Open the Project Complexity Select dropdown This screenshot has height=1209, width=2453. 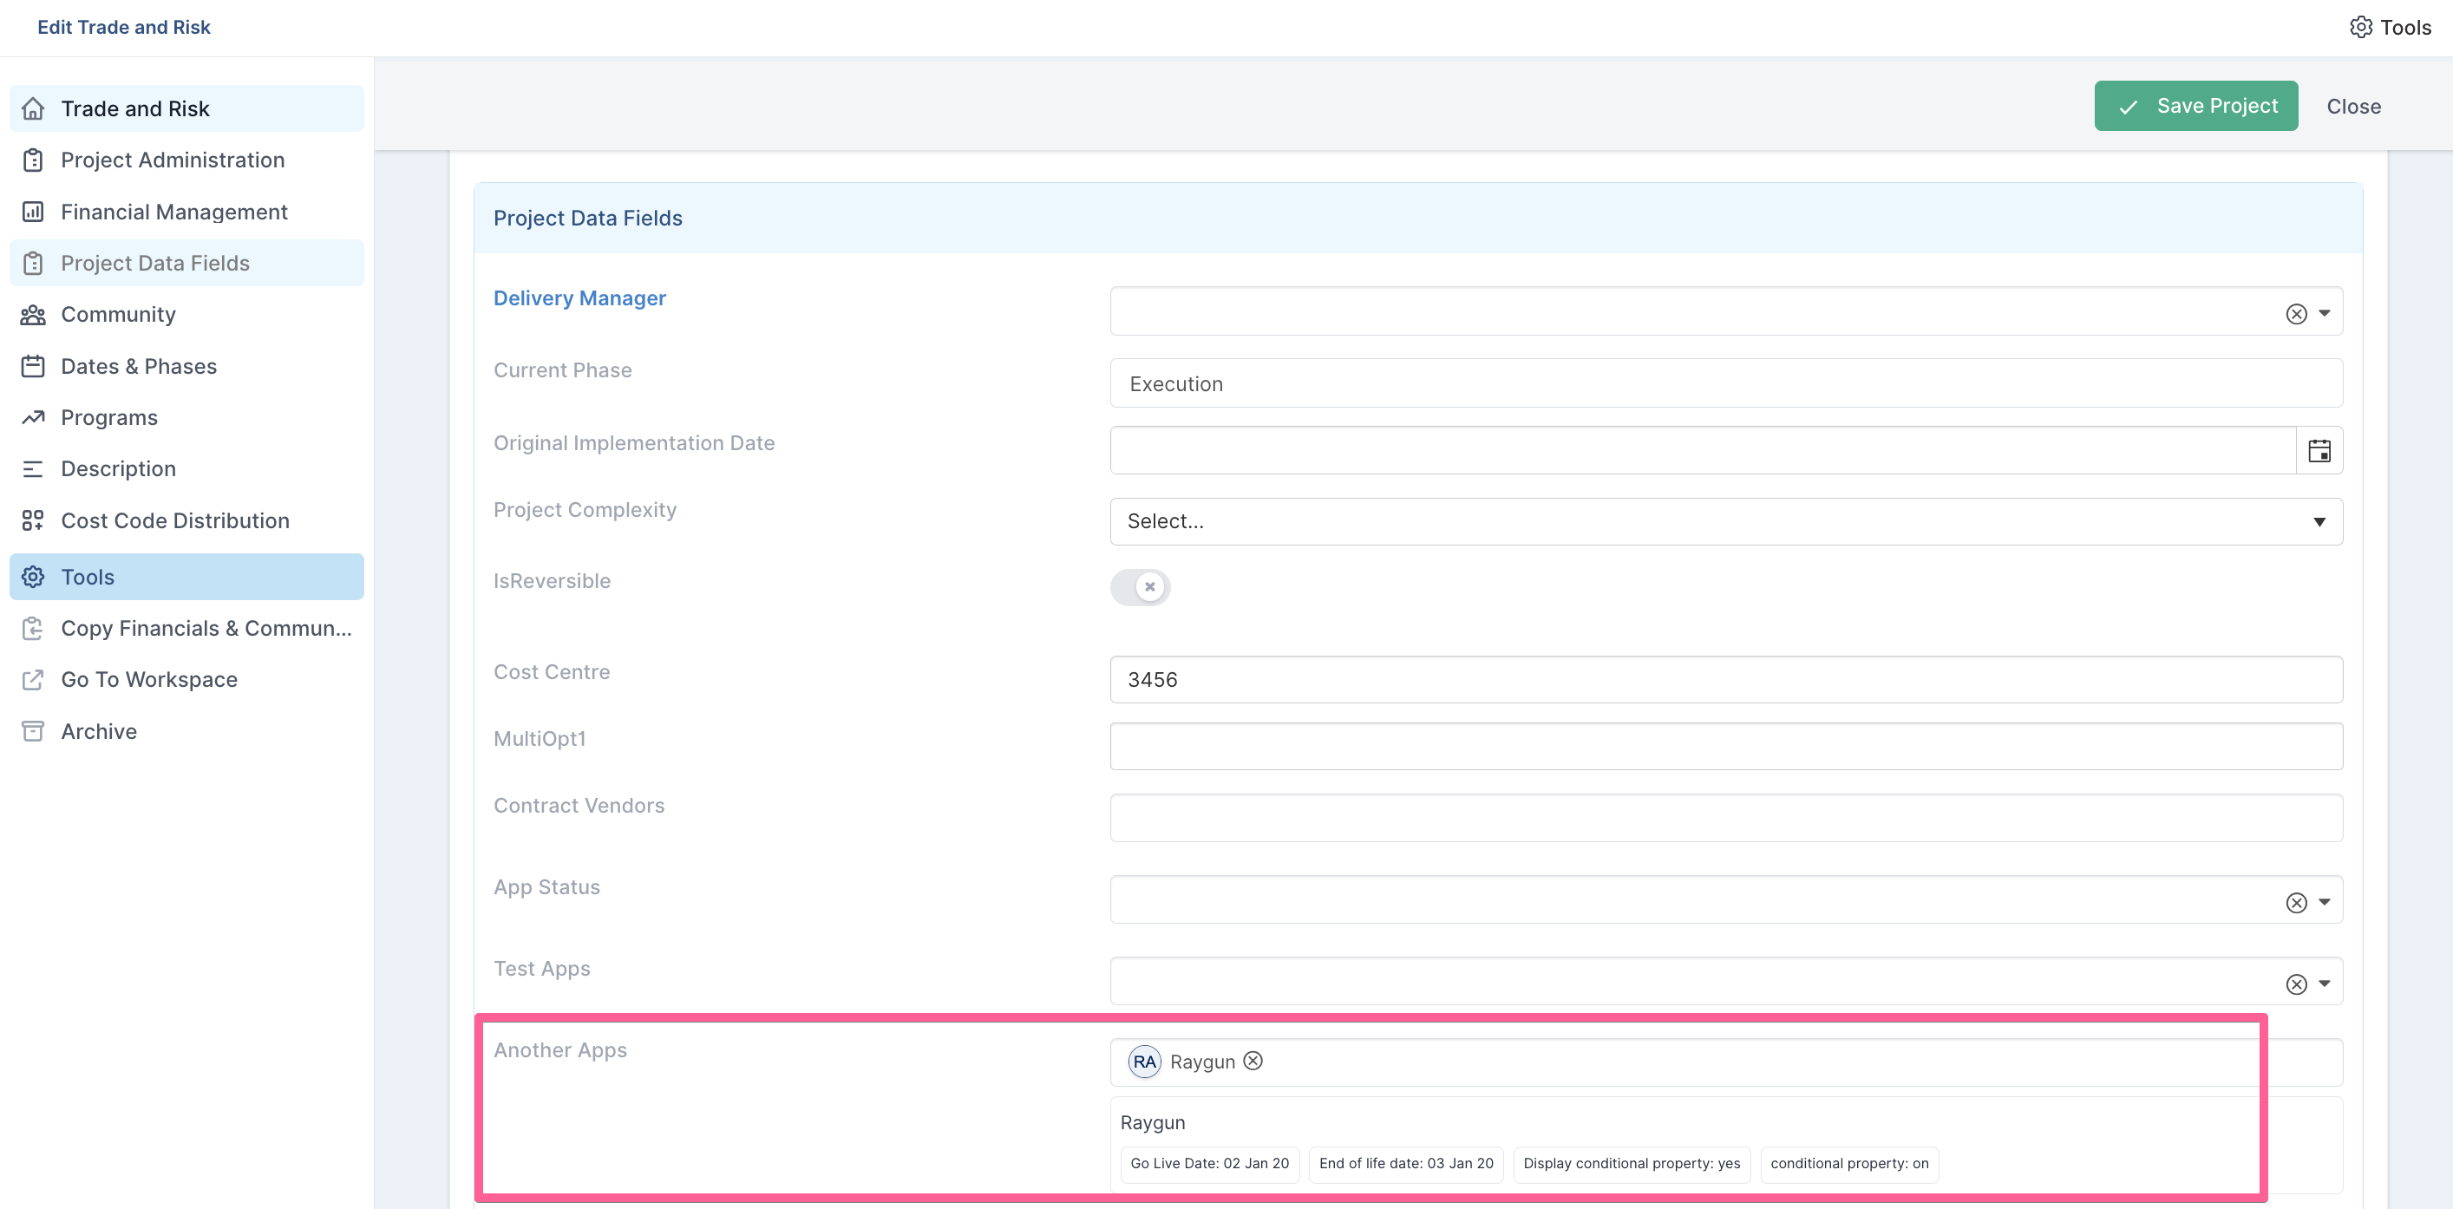click(x=1725, y=522)
